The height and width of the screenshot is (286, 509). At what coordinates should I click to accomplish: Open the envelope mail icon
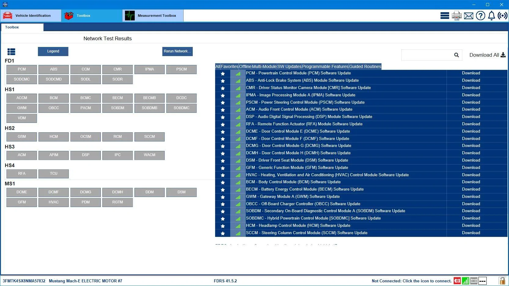coord(468,16)
